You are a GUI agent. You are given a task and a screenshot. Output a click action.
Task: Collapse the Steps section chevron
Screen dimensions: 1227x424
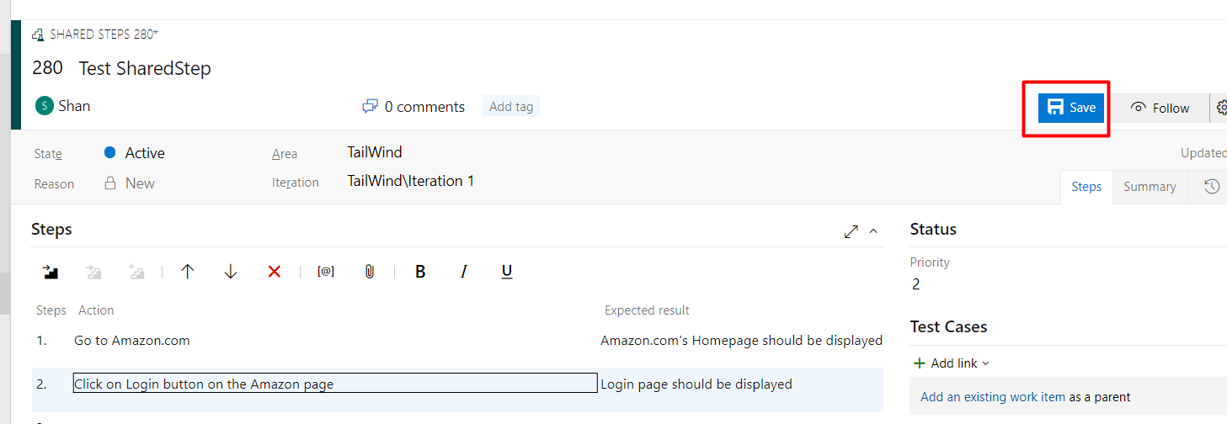873,231
